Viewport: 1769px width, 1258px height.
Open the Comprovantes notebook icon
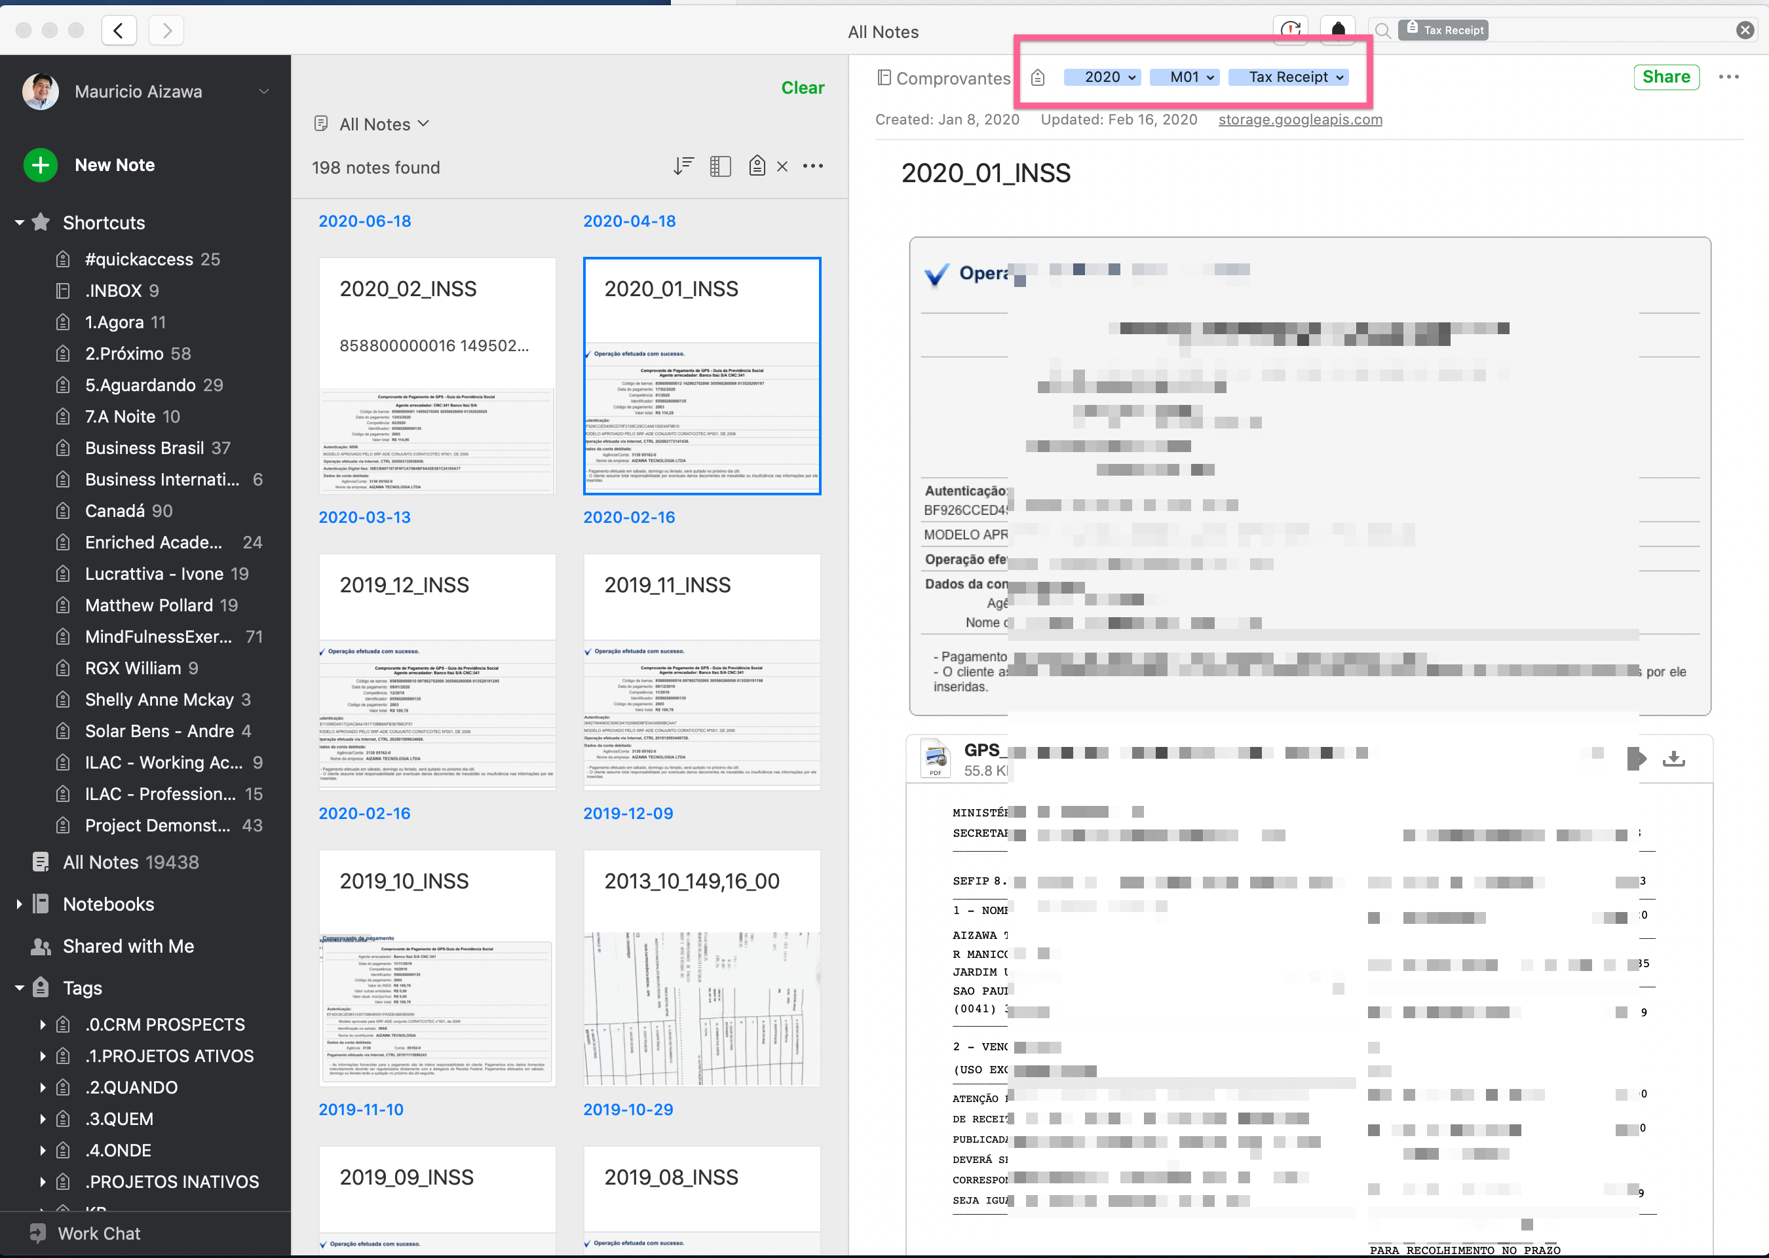884,77
